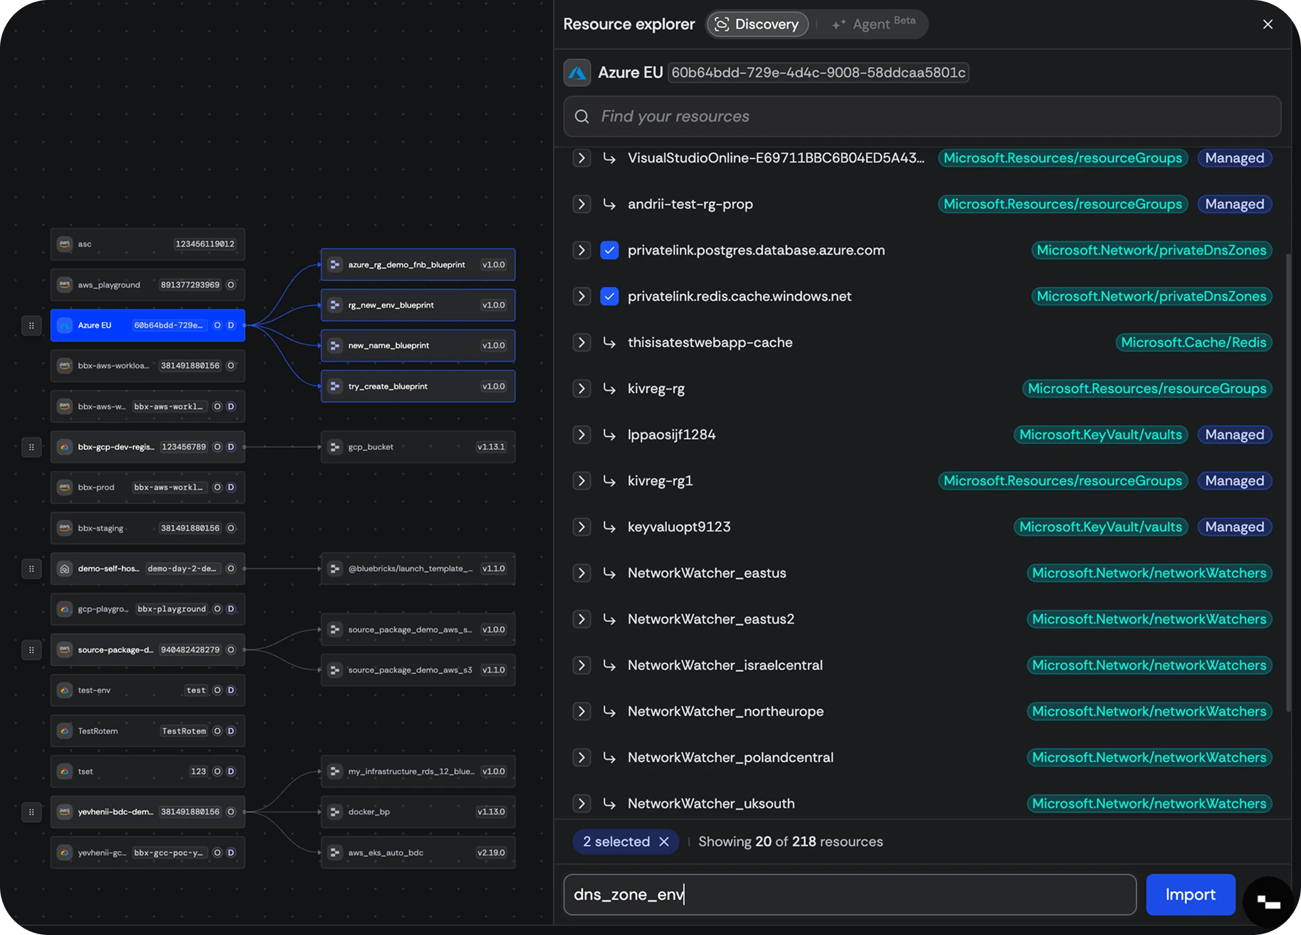The image size is (1301, 935).
Task: Click blueprint icon on new_name_blueprint card
Action: click(x=335, y=346)
